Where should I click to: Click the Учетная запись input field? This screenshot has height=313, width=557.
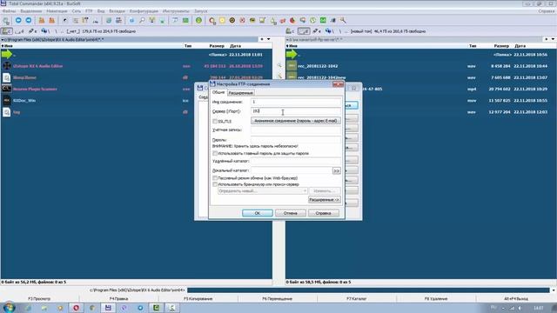(x=296, y=130)
